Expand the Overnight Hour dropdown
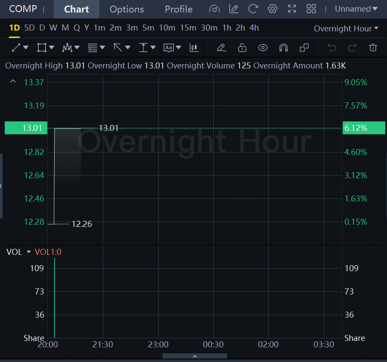The width and height of the screenshot is (387, 362). tap(346, 28)
